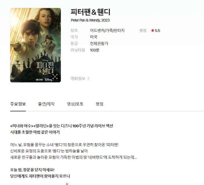This screenshot has height=185, width=204.
Task: Click the red star rating icon
Action: (152, 30)
